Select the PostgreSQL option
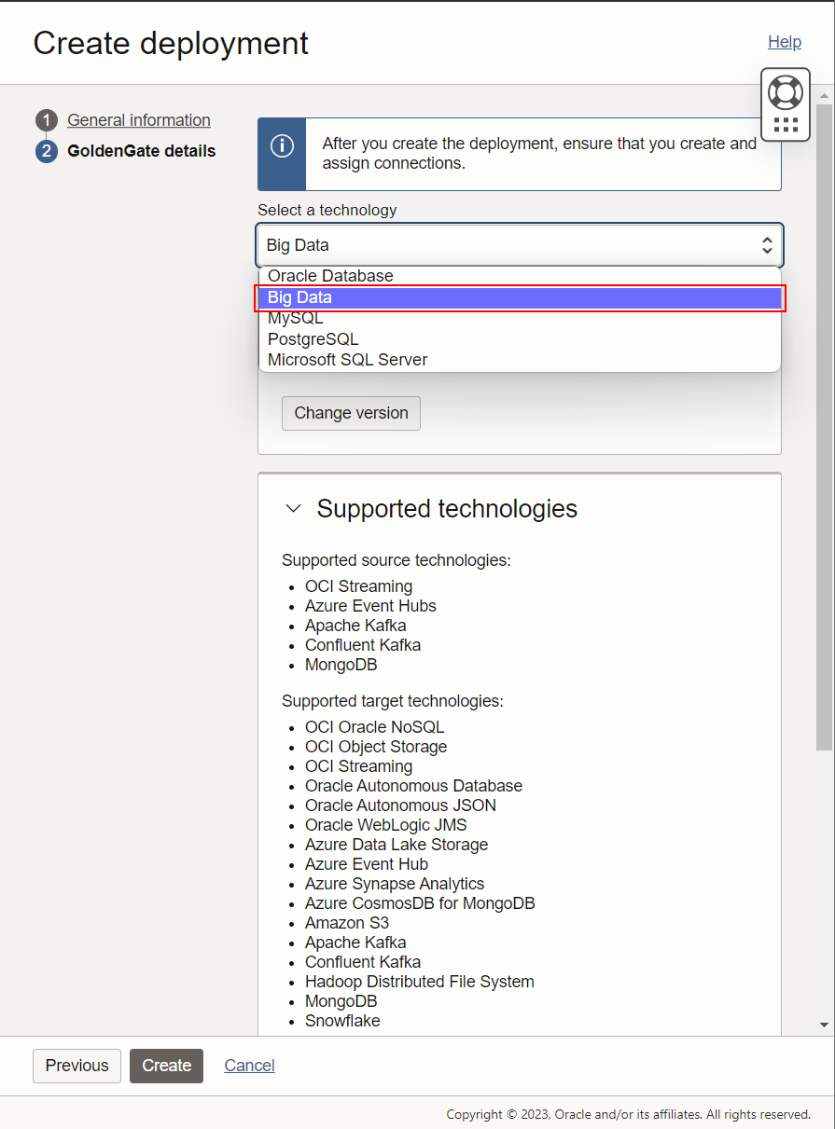The height and width of the screenshot is (1129, 835). click(313, 338)
